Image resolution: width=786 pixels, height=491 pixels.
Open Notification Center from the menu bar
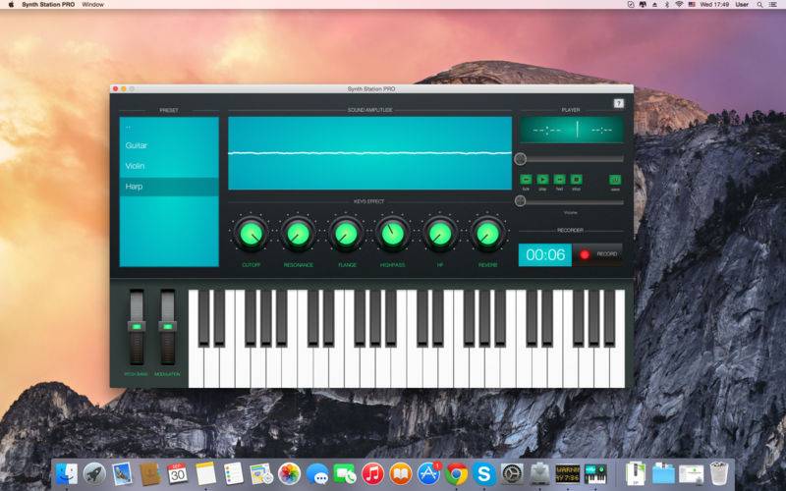click(x=773, y=5)
